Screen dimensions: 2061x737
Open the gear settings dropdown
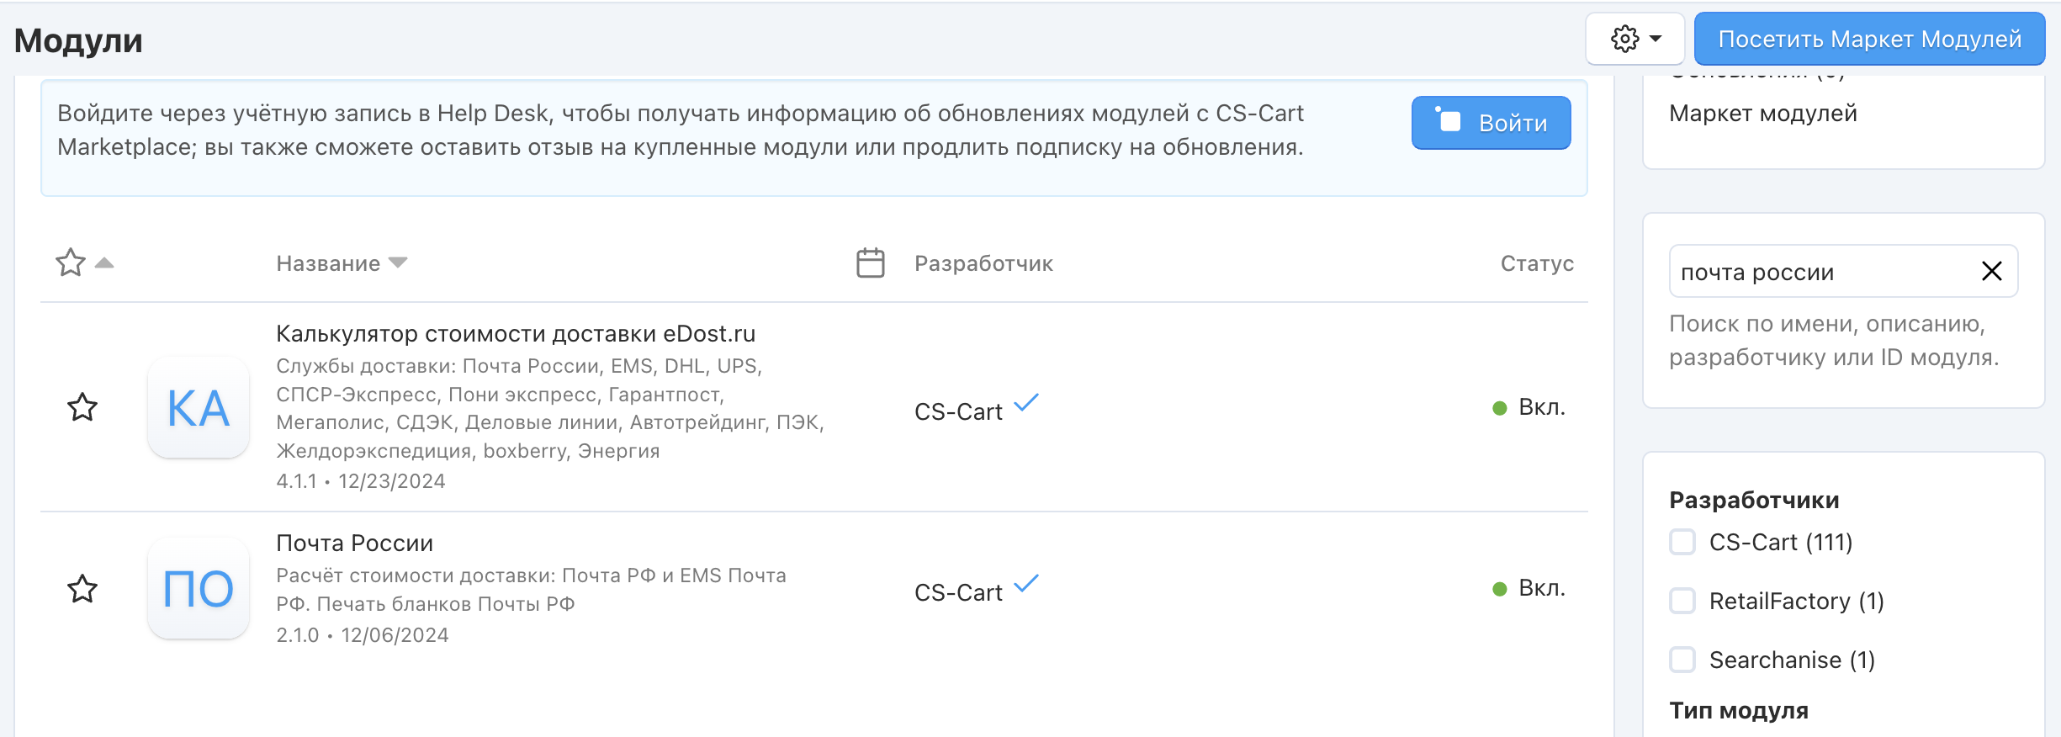(x=1634, y=39)
